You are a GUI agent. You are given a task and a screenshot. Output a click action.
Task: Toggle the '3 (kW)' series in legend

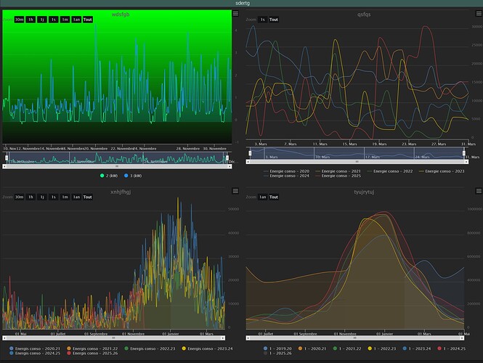tap(133, 176)
